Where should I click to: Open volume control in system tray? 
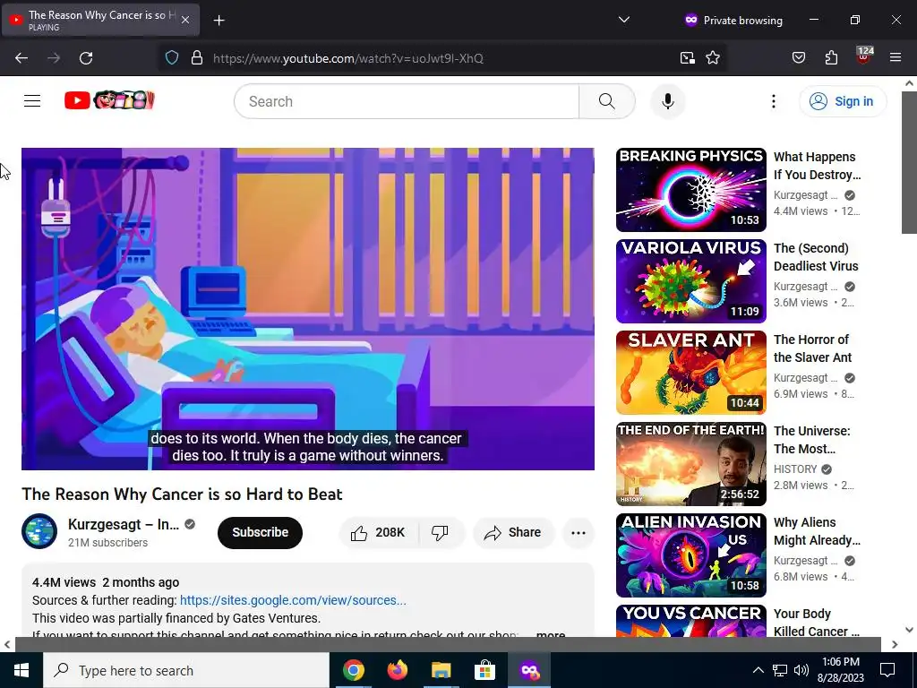pos(801,670)
